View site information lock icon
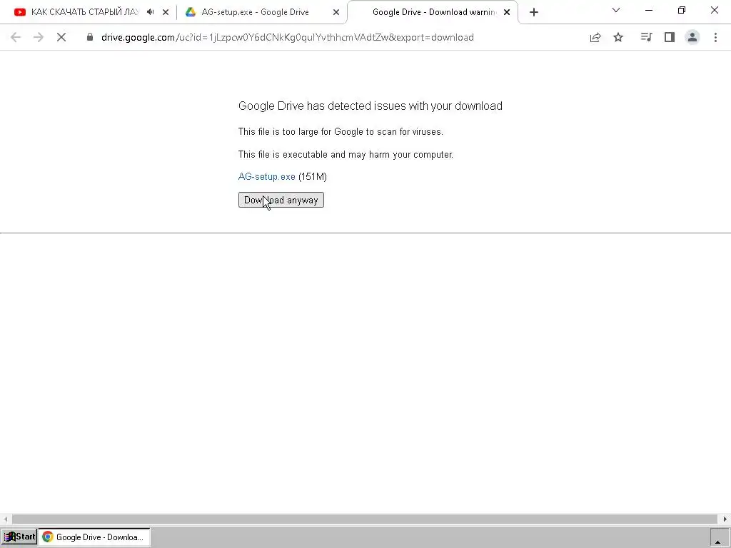 pyautogui.click(x=90, y=37)
